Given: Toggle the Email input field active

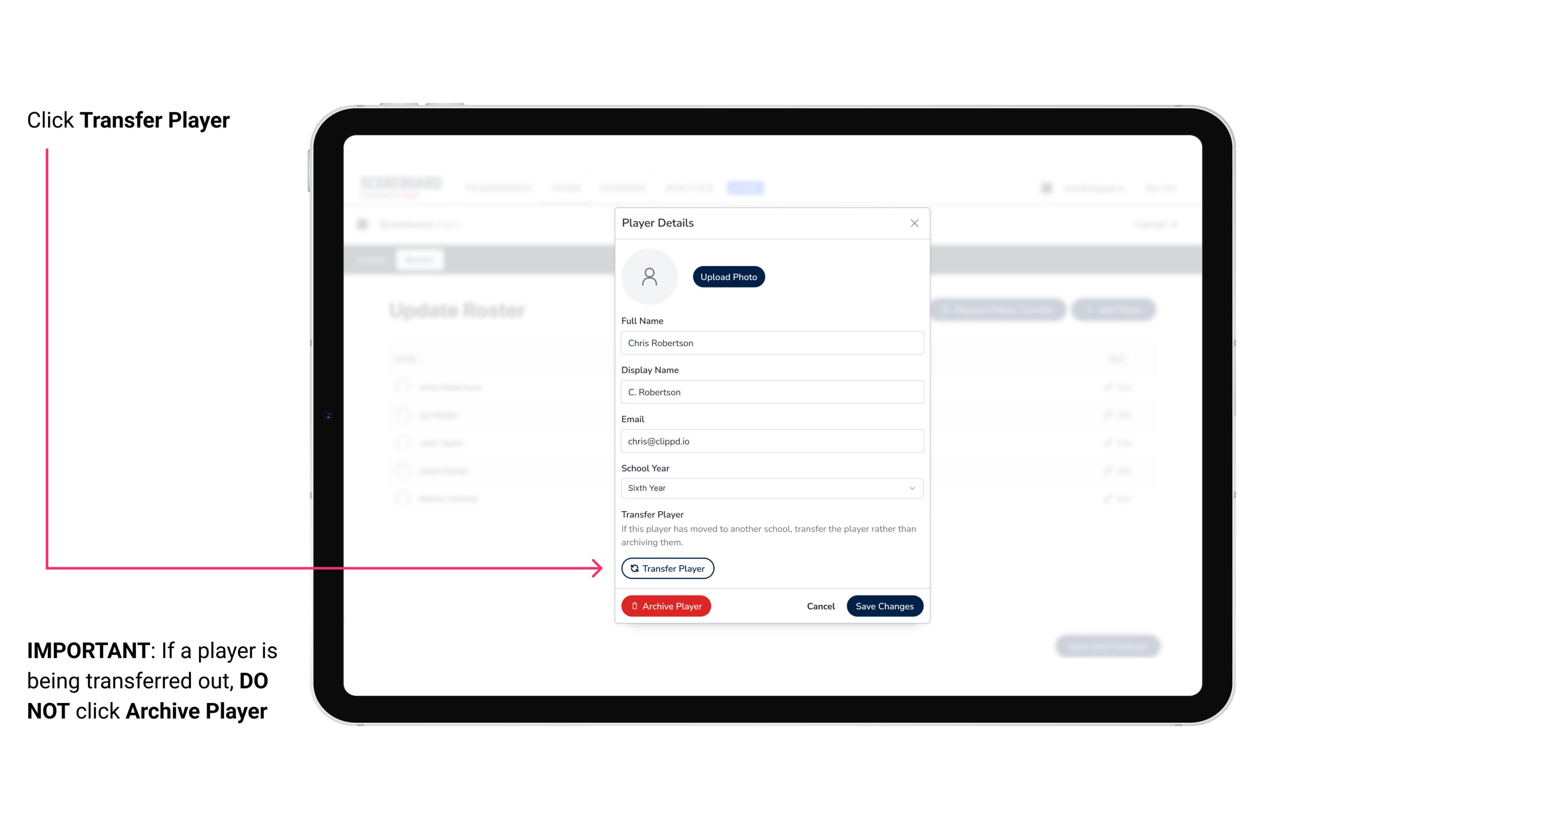Looking at the screenshot, I should click(772, 440).
